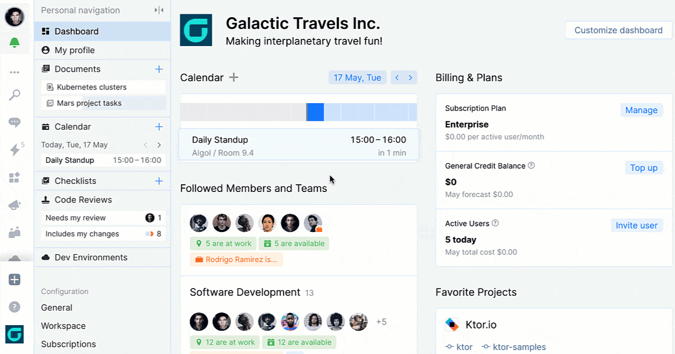Collapse the Personal navigation panel

click(159, 11)
